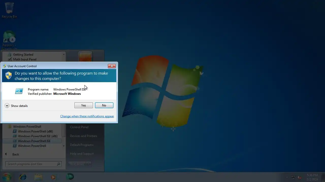325x182 pixels.
Task: Open Internet Explorer from the taskbar
Action: 23,177
